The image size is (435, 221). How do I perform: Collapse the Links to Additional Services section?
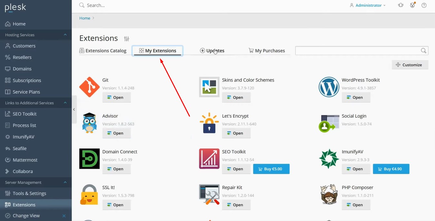coord(65,103)
